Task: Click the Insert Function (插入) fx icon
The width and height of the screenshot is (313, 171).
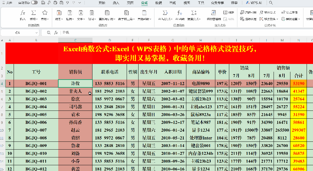Action: click(x=23, y=13)
